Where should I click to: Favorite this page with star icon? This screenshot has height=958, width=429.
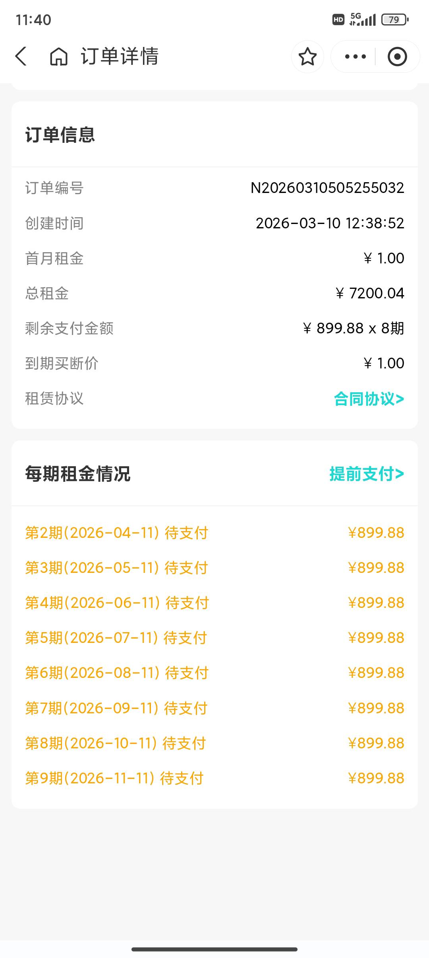[x=307, y=56]
